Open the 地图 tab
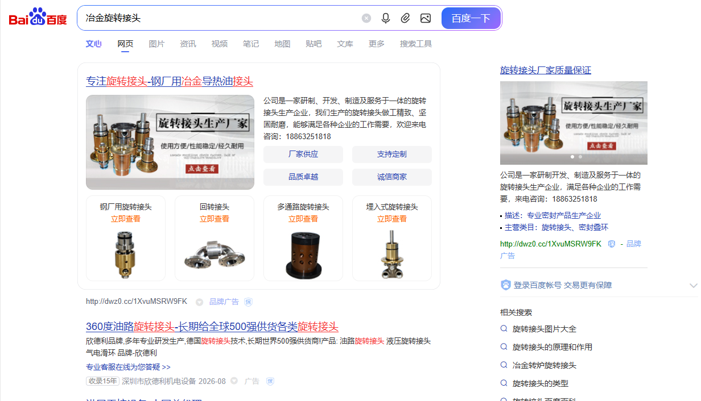Screen dimensions: 701x401 click(282, 44)
